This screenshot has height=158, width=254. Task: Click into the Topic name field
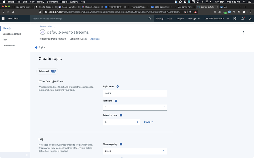(135, 93)
